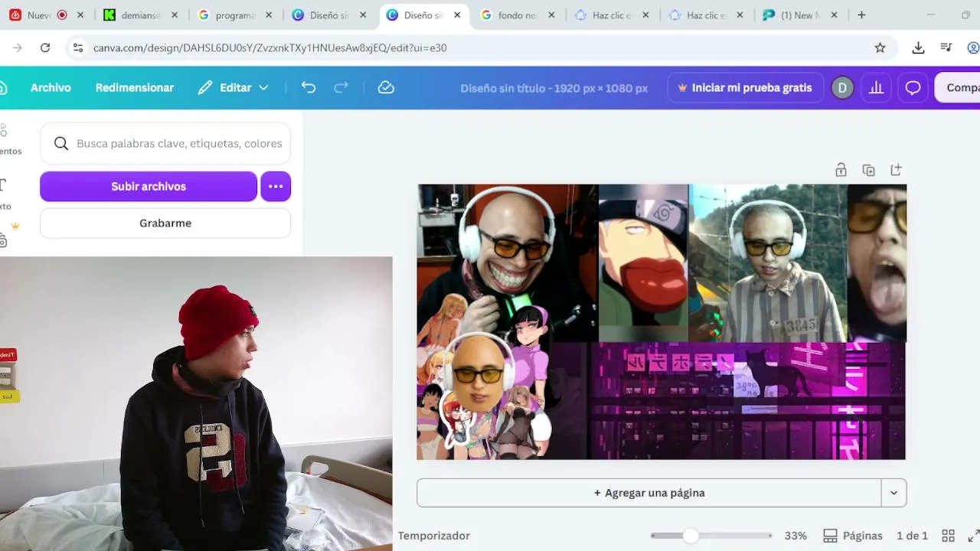This screenshot has width=980, height=551.
Task: Click the '1 de 1' page counter
Action: coord(912,536)
